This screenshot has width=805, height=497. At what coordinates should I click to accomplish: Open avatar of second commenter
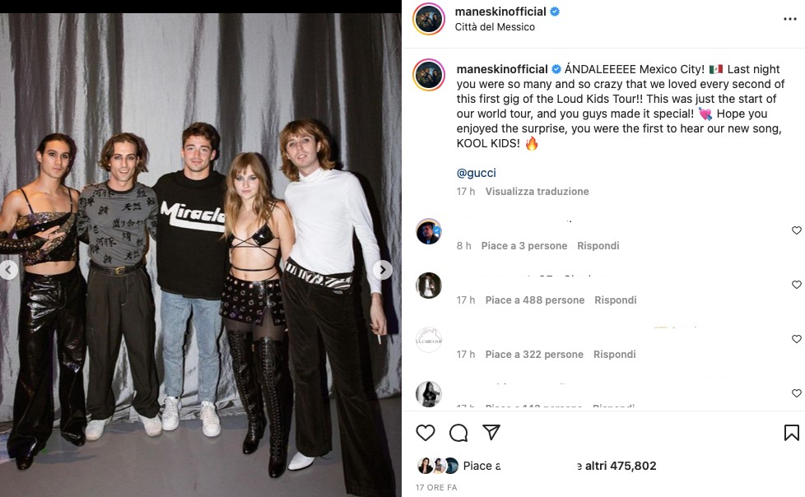coord(429,286)
